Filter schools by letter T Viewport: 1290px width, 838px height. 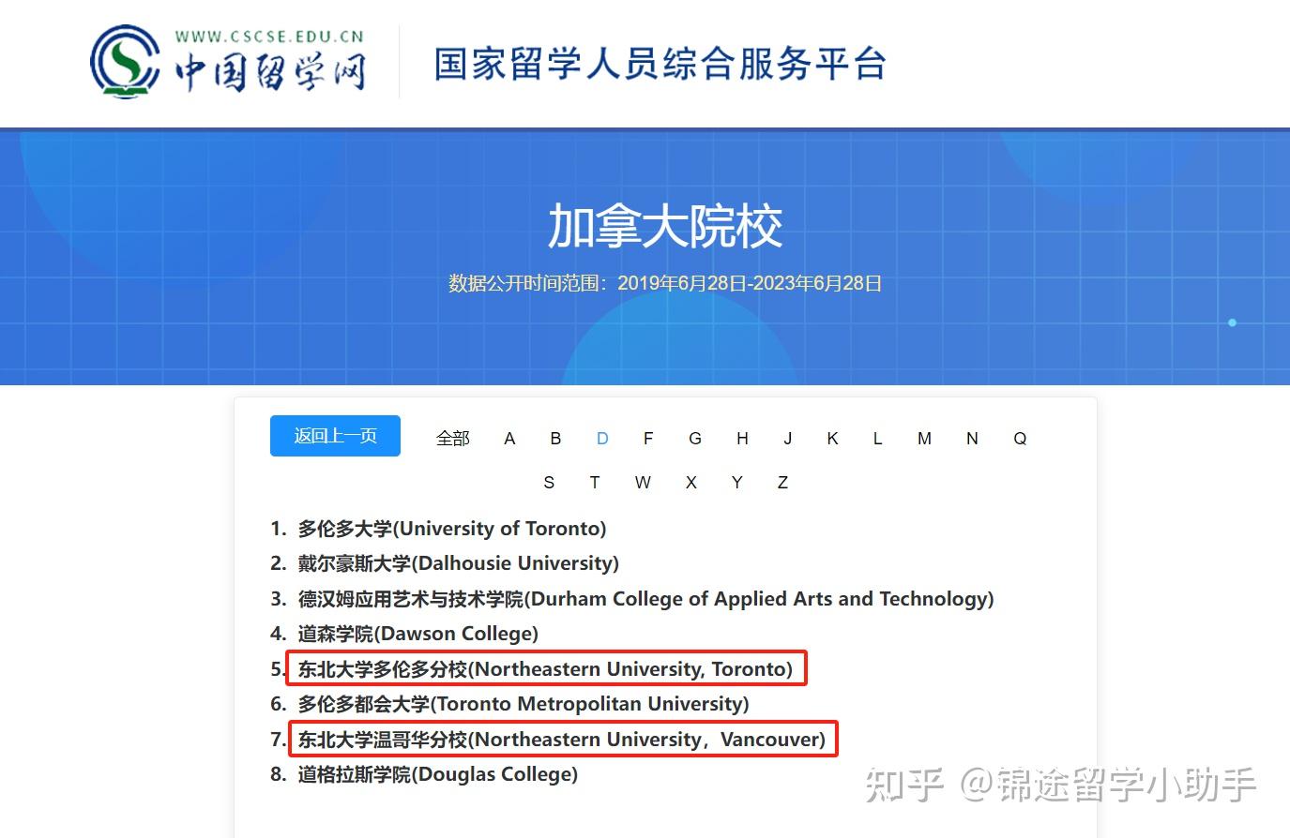(x=595, y=482)
